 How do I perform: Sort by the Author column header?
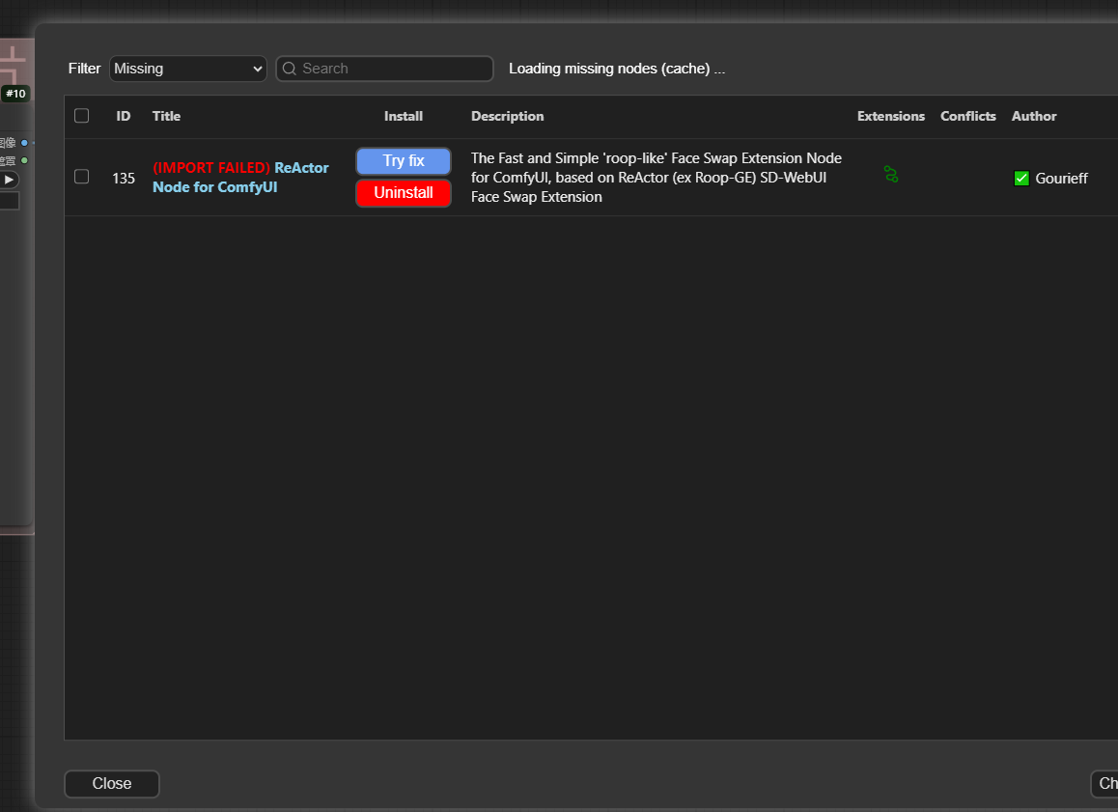[x=1034, y=116]
